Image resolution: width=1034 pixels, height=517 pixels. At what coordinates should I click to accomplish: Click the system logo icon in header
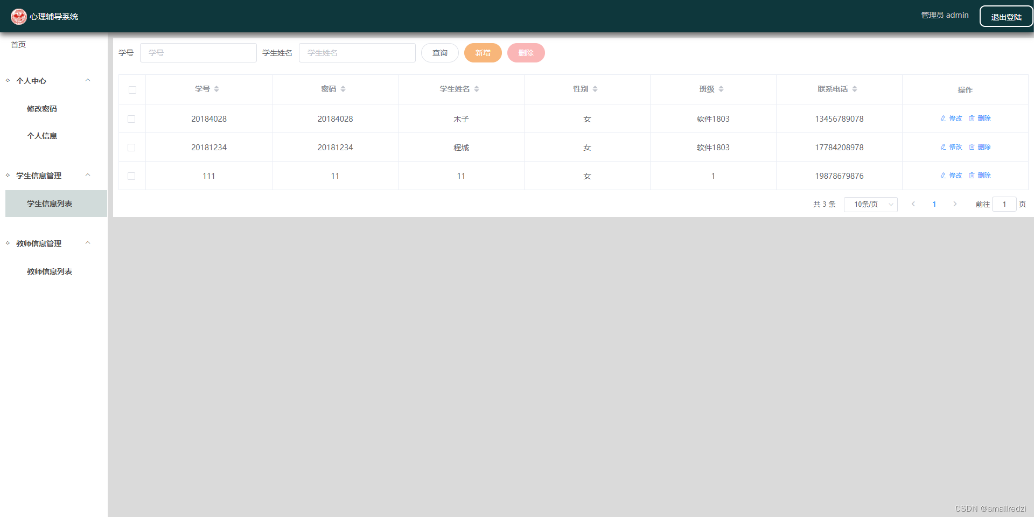[x=19, y=17]
